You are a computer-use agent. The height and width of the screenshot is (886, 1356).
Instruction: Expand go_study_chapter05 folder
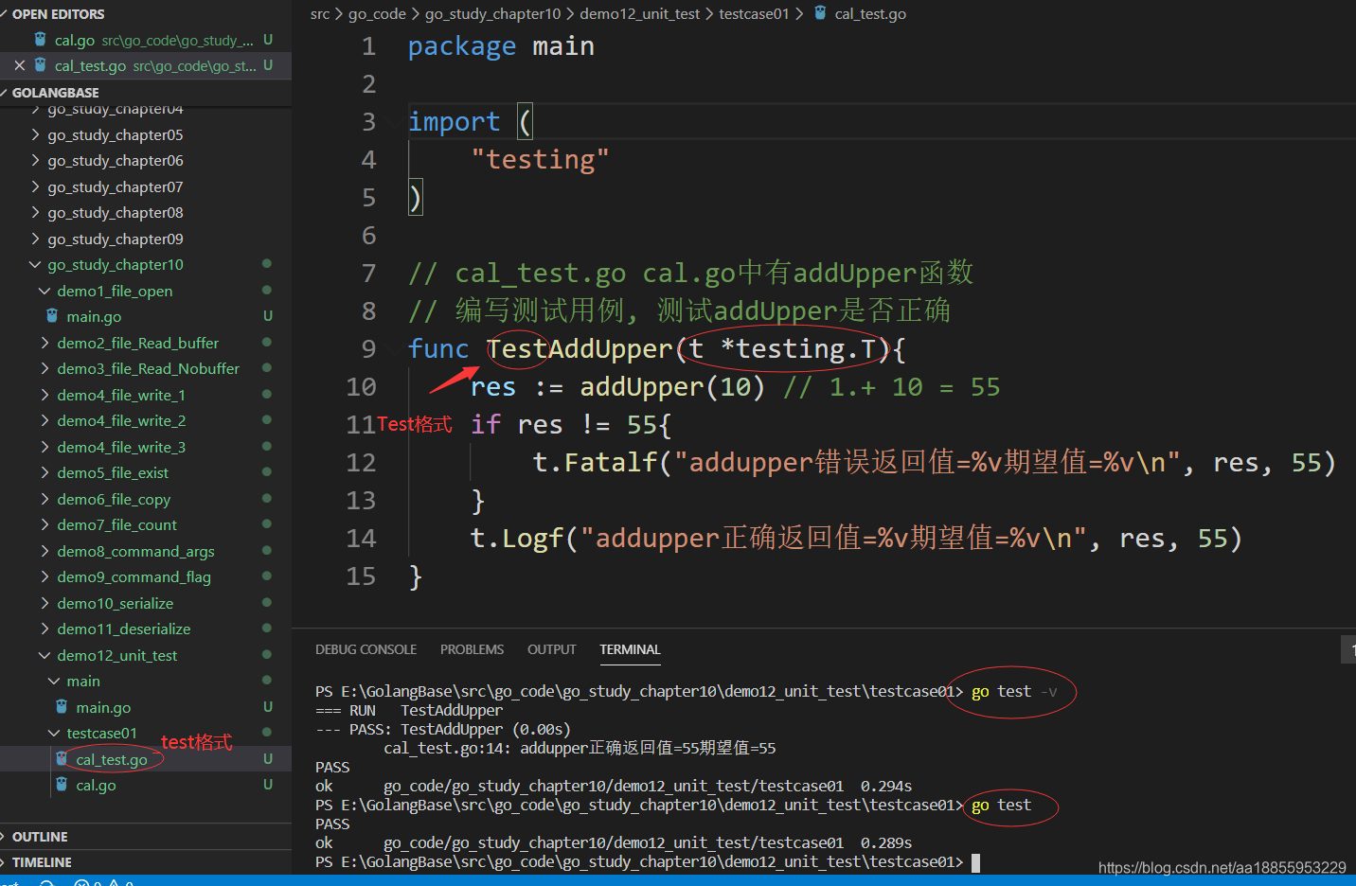click(35, 134)
